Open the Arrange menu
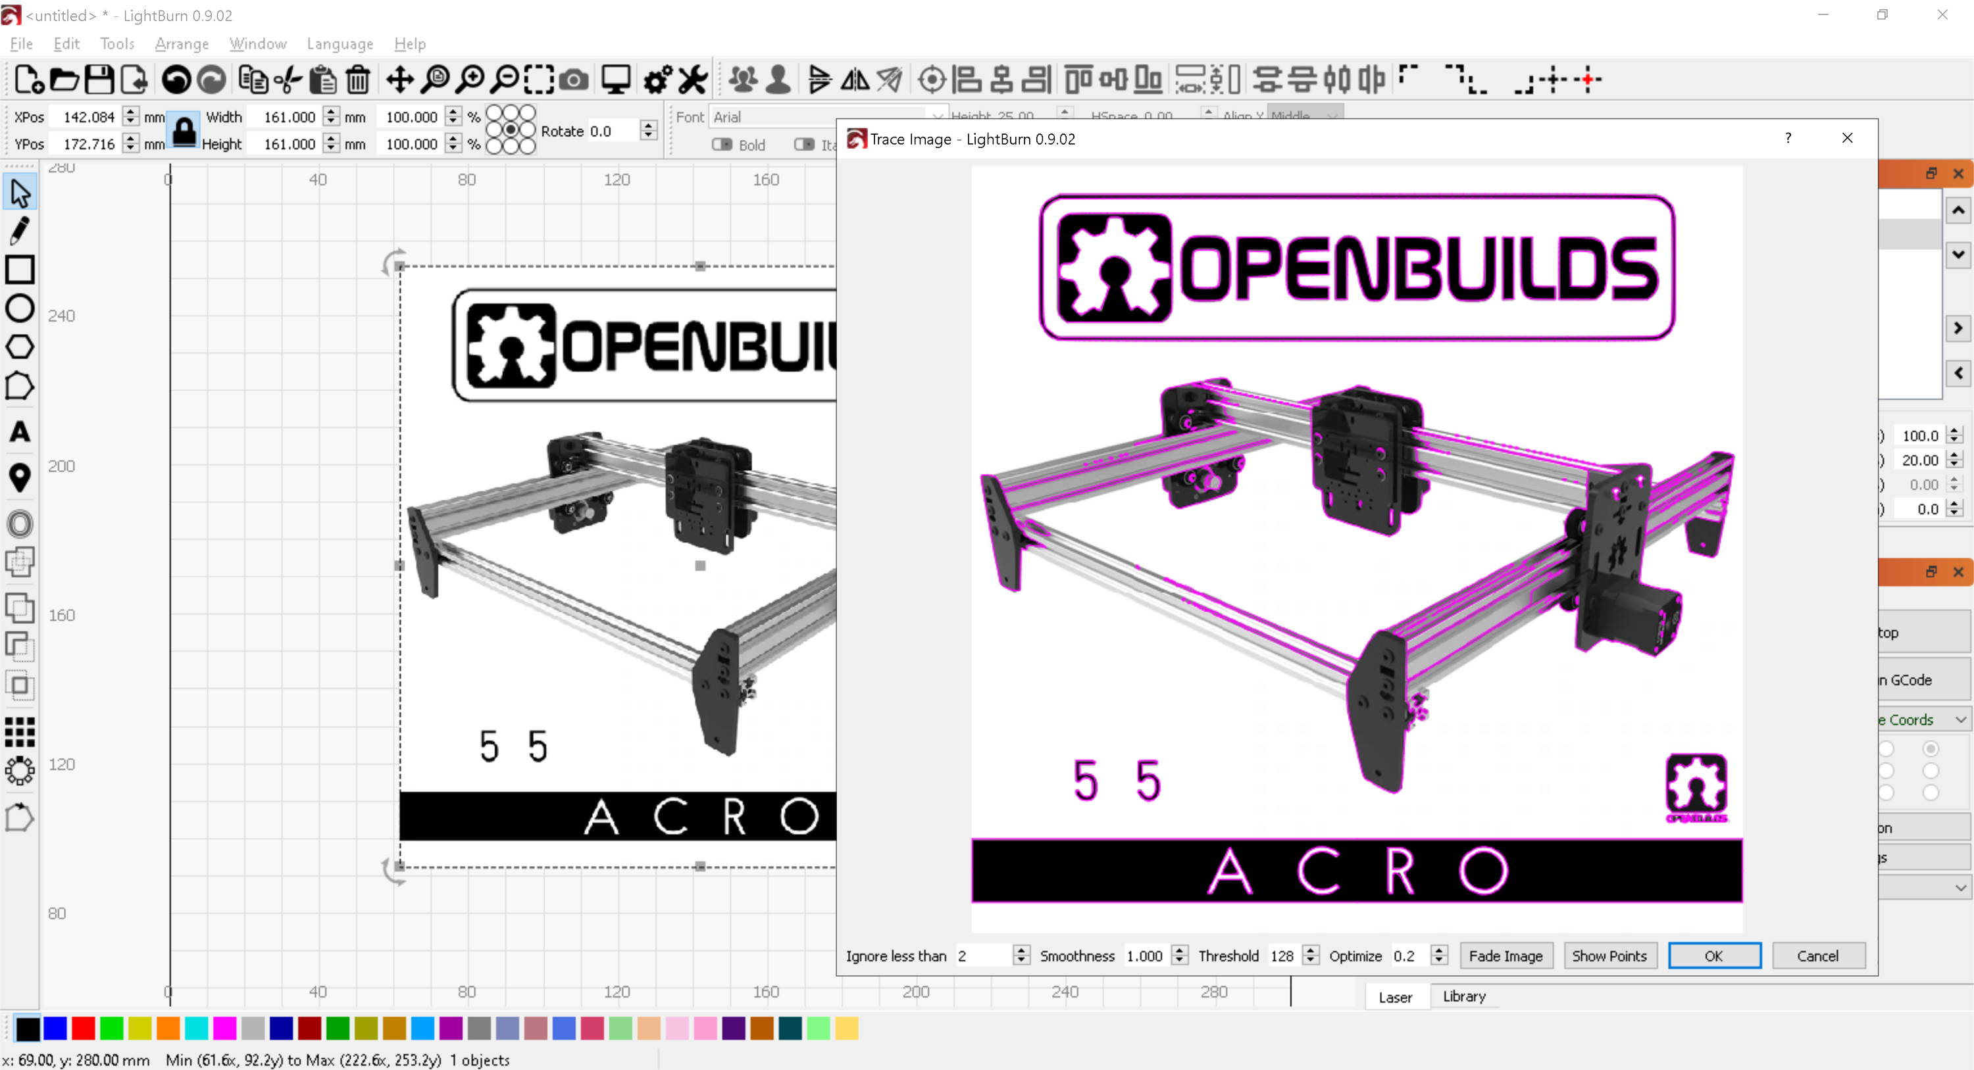The height and width of the screenshot is (1070, 1974). 182,43
